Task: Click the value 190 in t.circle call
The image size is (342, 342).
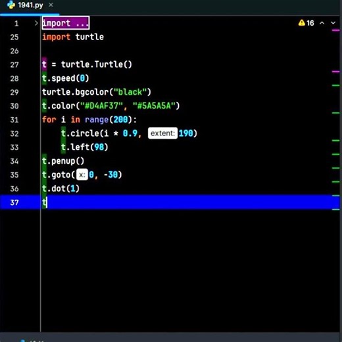Action: coord(185,134)
